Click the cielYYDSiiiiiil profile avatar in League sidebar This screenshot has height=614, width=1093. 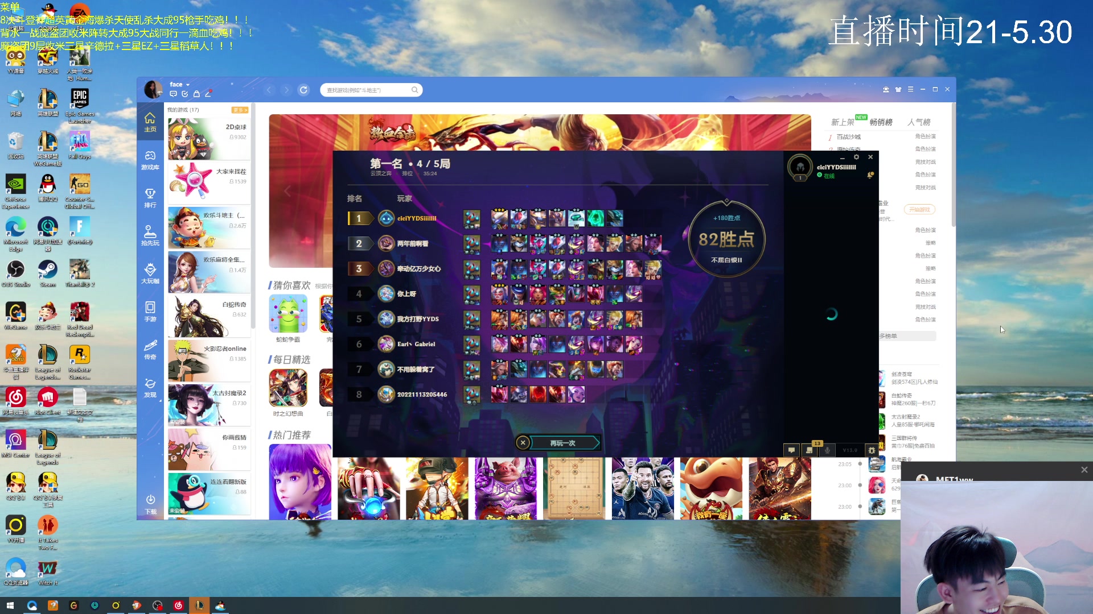click(x=800, y=167)
